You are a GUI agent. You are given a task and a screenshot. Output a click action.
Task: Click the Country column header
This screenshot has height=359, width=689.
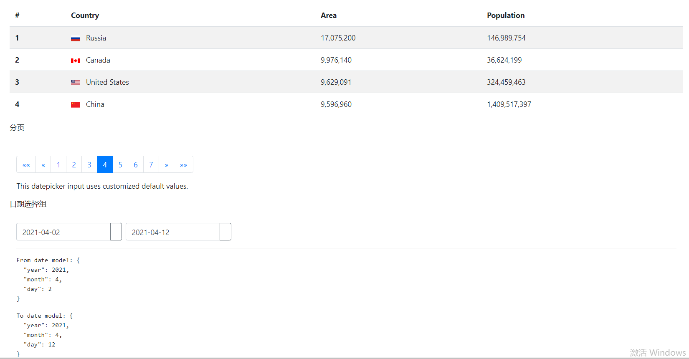click(x=85, y=15)
